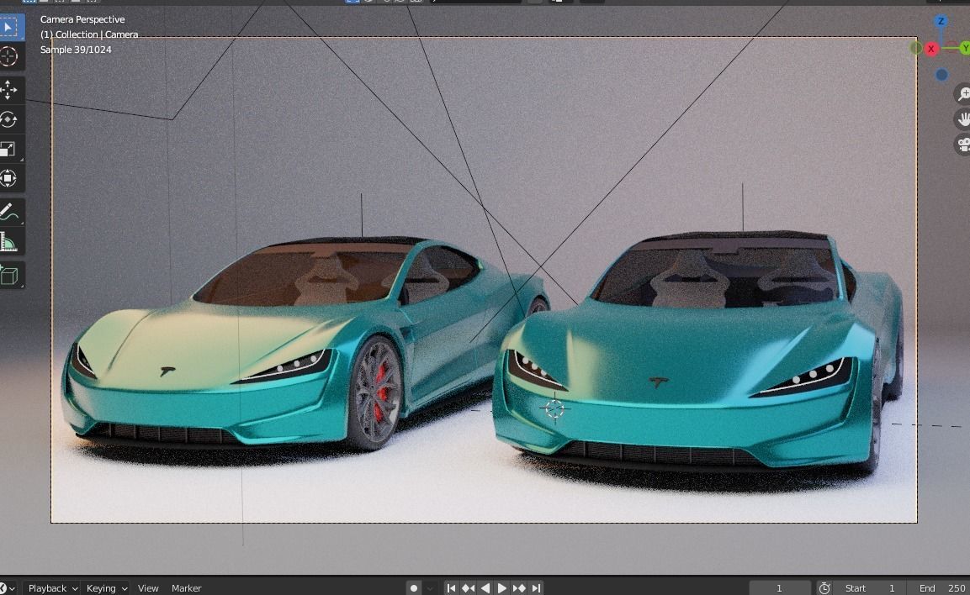Jump to the start frame
The width and height of the screenshot is (970, 595).
pos(451,587)
